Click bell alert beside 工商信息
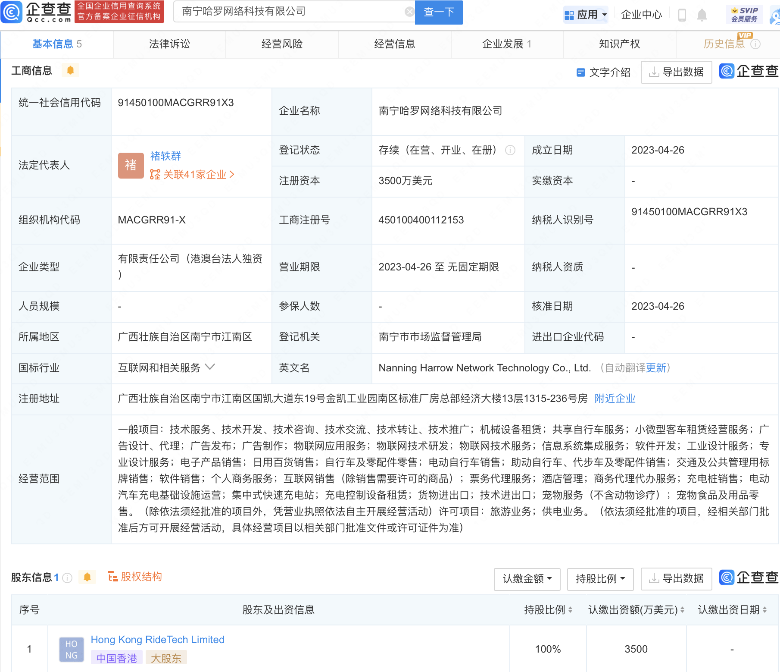This screenshot has height=672, width=780. point(70,70)
